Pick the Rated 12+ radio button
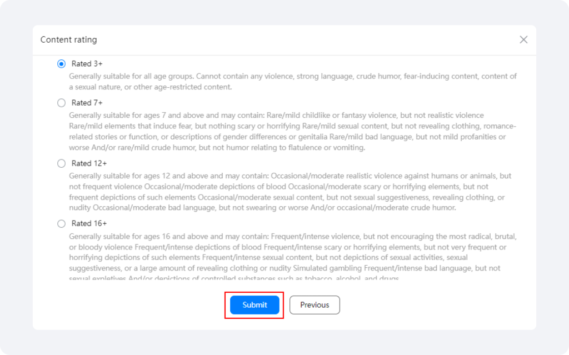The width and height of the screenshot is (569, 355). click(x=61, y=163)
